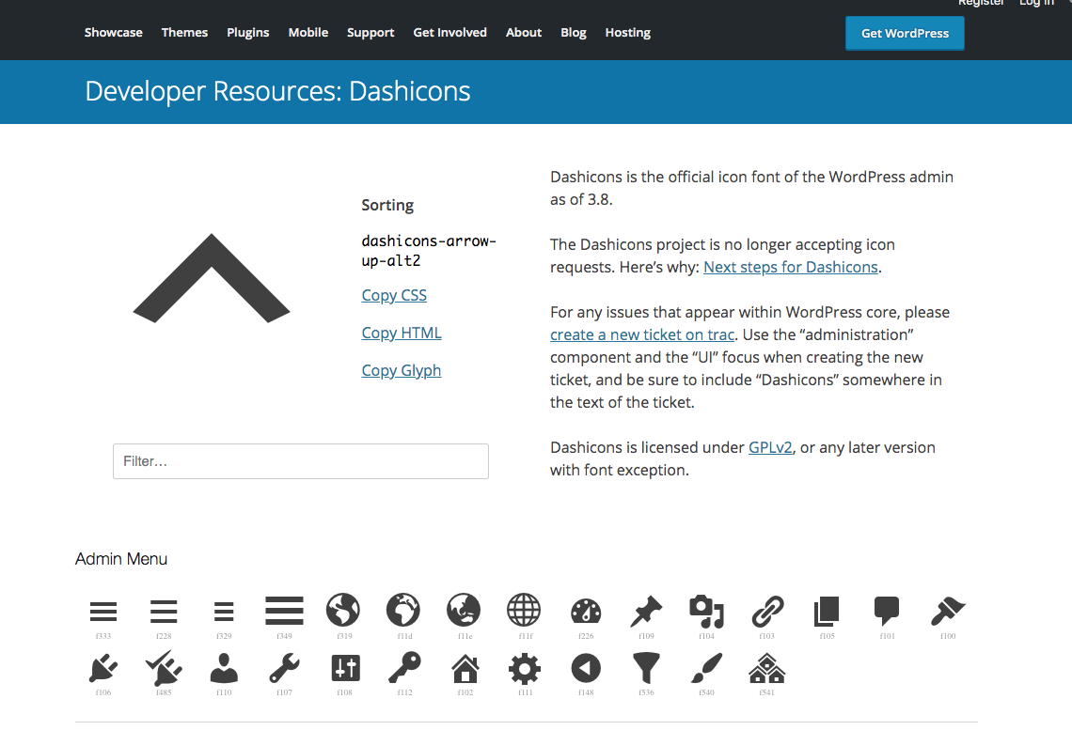The image size is (1072, 730).
Task: Select the collapse arrow circle icon f148
Action: coord(586,669)
